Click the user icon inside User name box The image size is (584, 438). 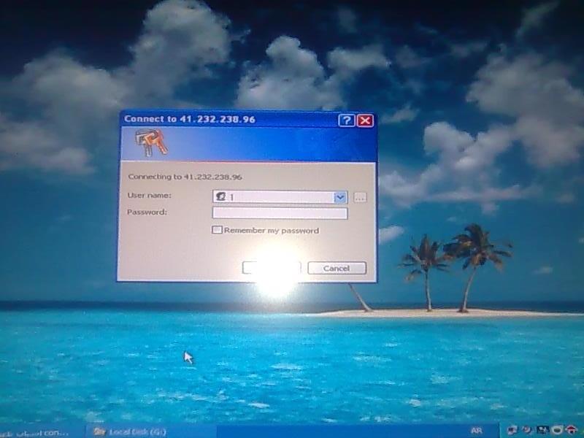point(220,197)
